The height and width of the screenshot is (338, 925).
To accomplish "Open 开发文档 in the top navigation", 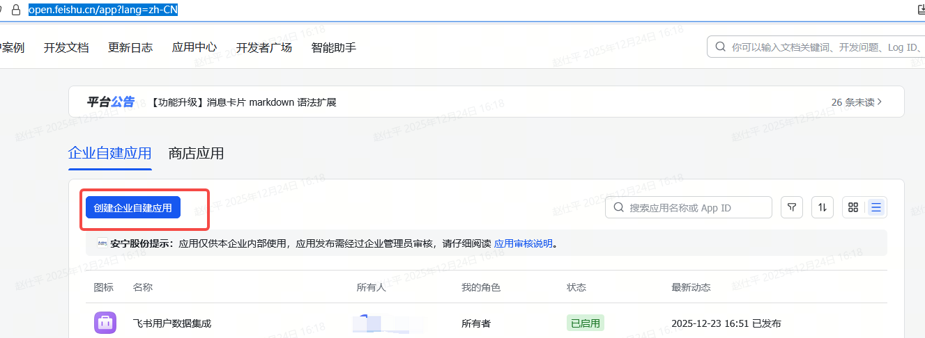I will (66, 47).
